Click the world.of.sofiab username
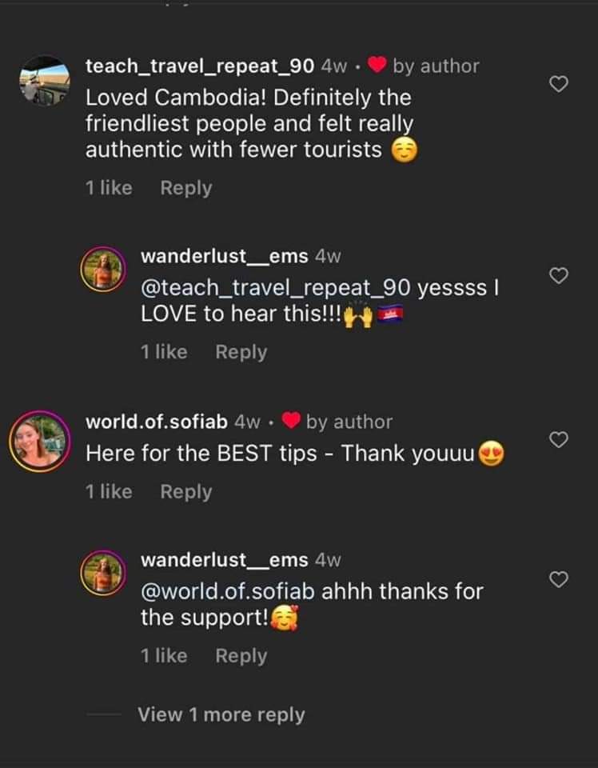The height and width of the screenshot is (768, 598). 157,422
